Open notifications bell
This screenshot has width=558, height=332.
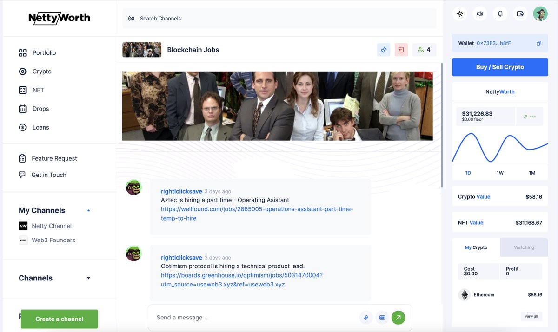(x=500, y=13)
